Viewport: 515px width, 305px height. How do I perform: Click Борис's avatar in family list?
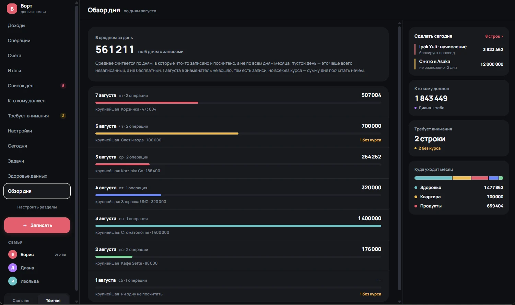(13, 254)
